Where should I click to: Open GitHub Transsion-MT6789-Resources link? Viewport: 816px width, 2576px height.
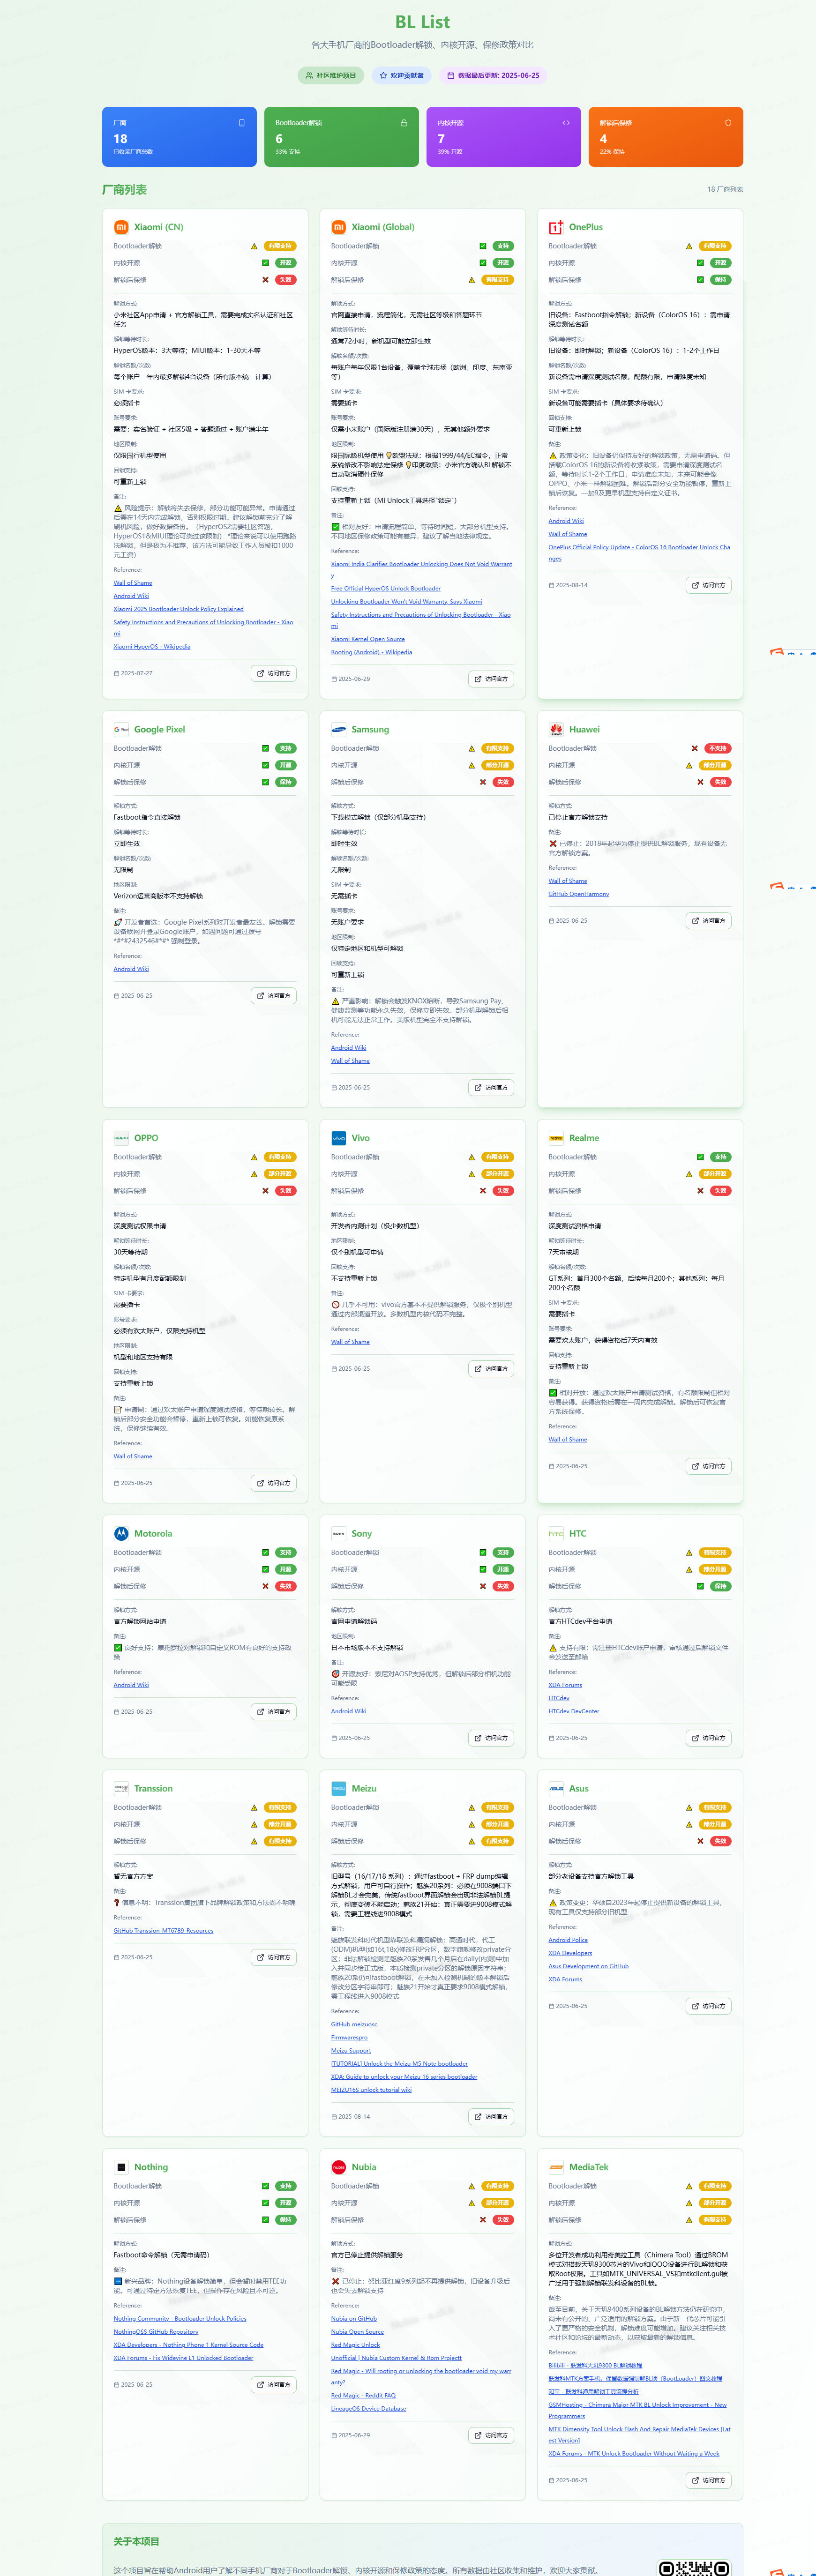pyautogui.click(x=163, y=1931)
